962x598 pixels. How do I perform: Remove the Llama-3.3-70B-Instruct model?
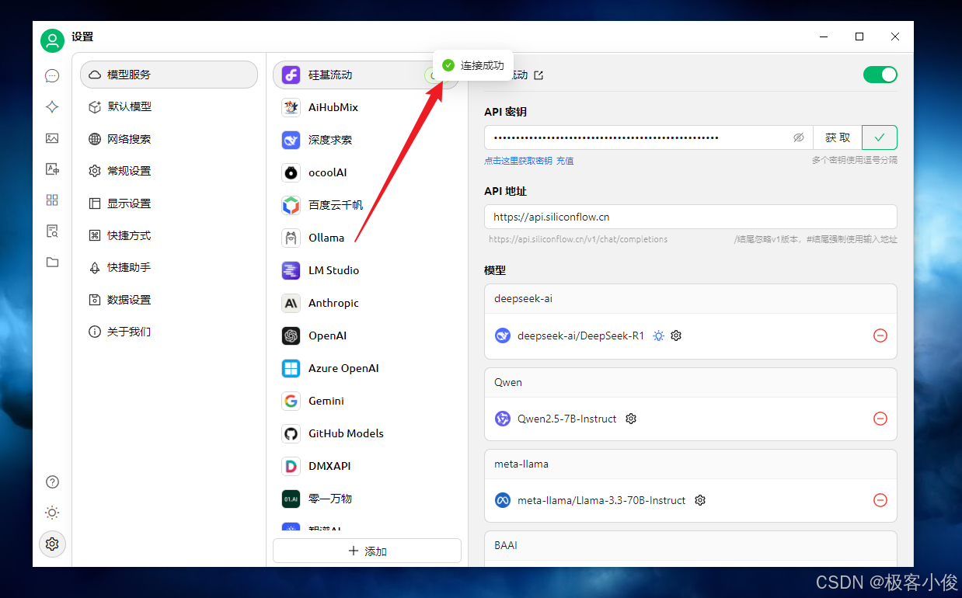point(880,500)
